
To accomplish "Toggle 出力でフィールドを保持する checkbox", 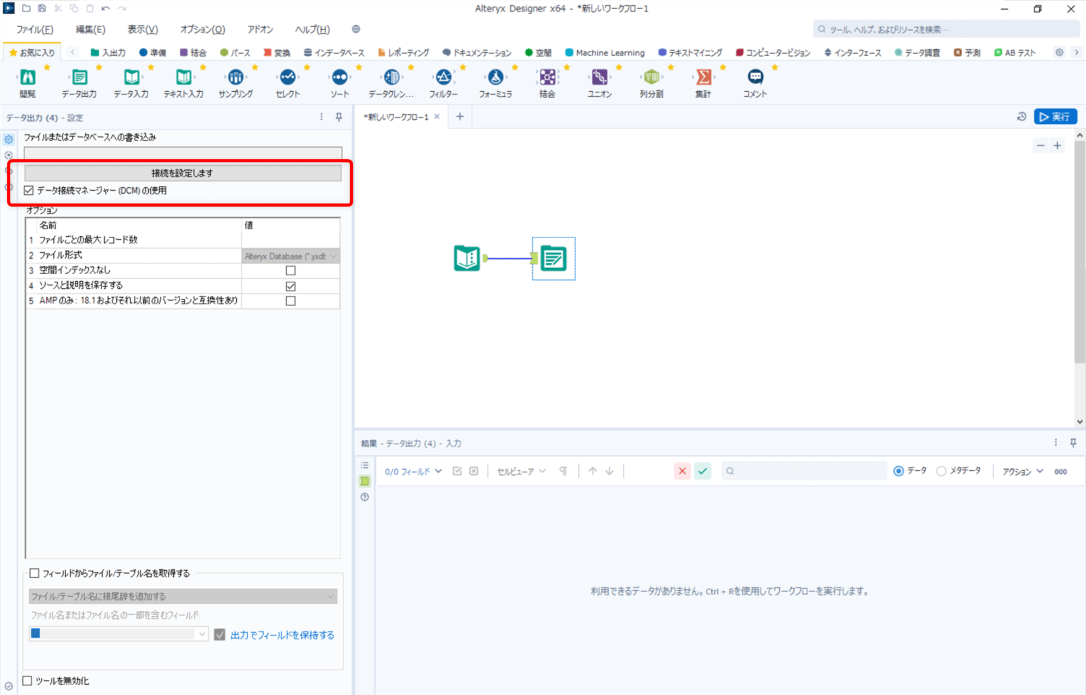I will 219,635.
